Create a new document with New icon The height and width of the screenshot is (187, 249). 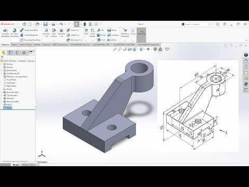(x=30, y=24)
